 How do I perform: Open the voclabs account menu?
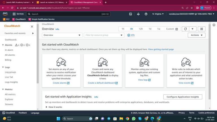click(191, 14)
